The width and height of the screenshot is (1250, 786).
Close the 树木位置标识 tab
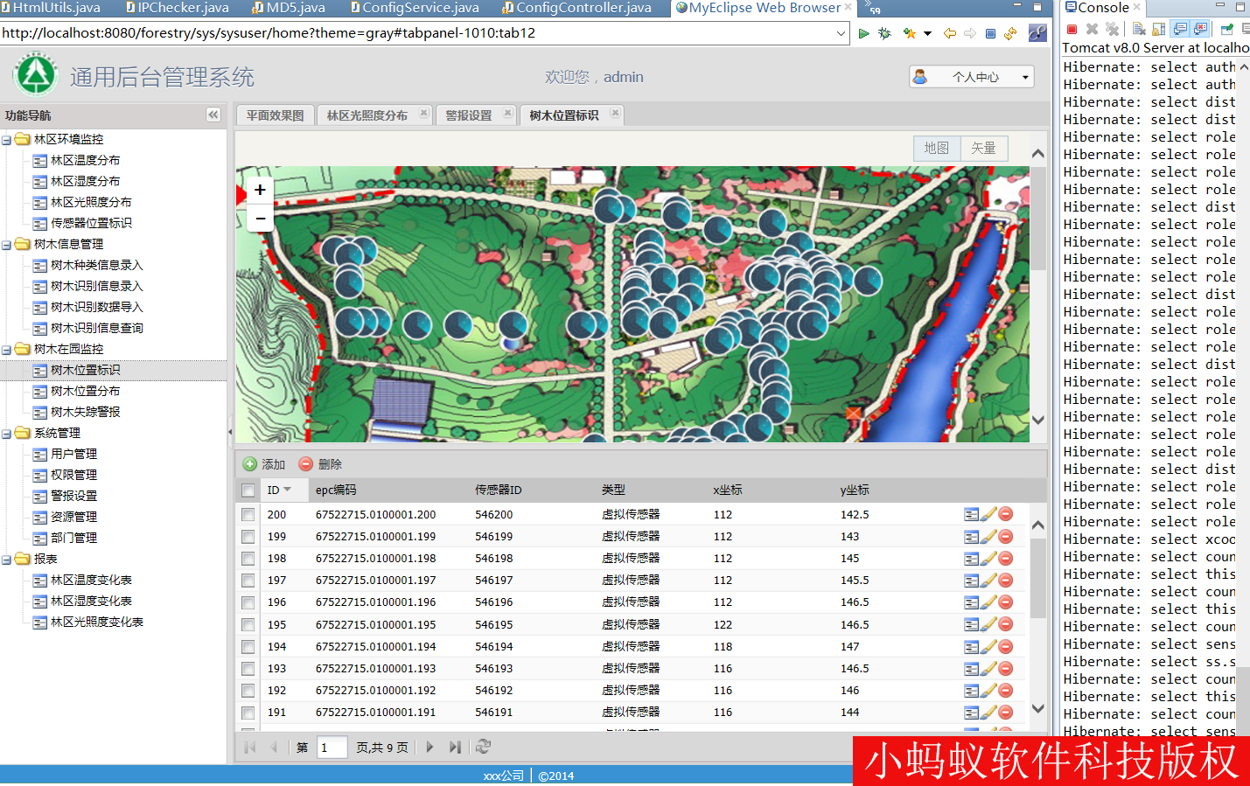coord(616,113)
